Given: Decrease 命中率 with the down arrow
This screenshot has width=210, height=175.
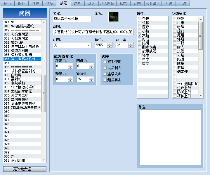Looking at the screenshot, I should point(131,47).
